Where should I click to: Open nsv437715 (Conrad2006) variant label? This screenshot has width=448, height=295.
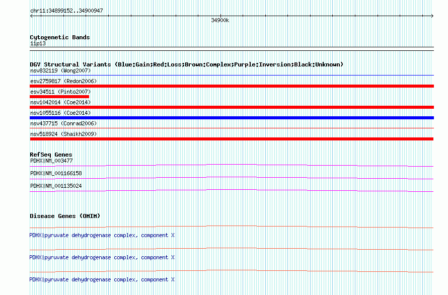coord(63,123)
